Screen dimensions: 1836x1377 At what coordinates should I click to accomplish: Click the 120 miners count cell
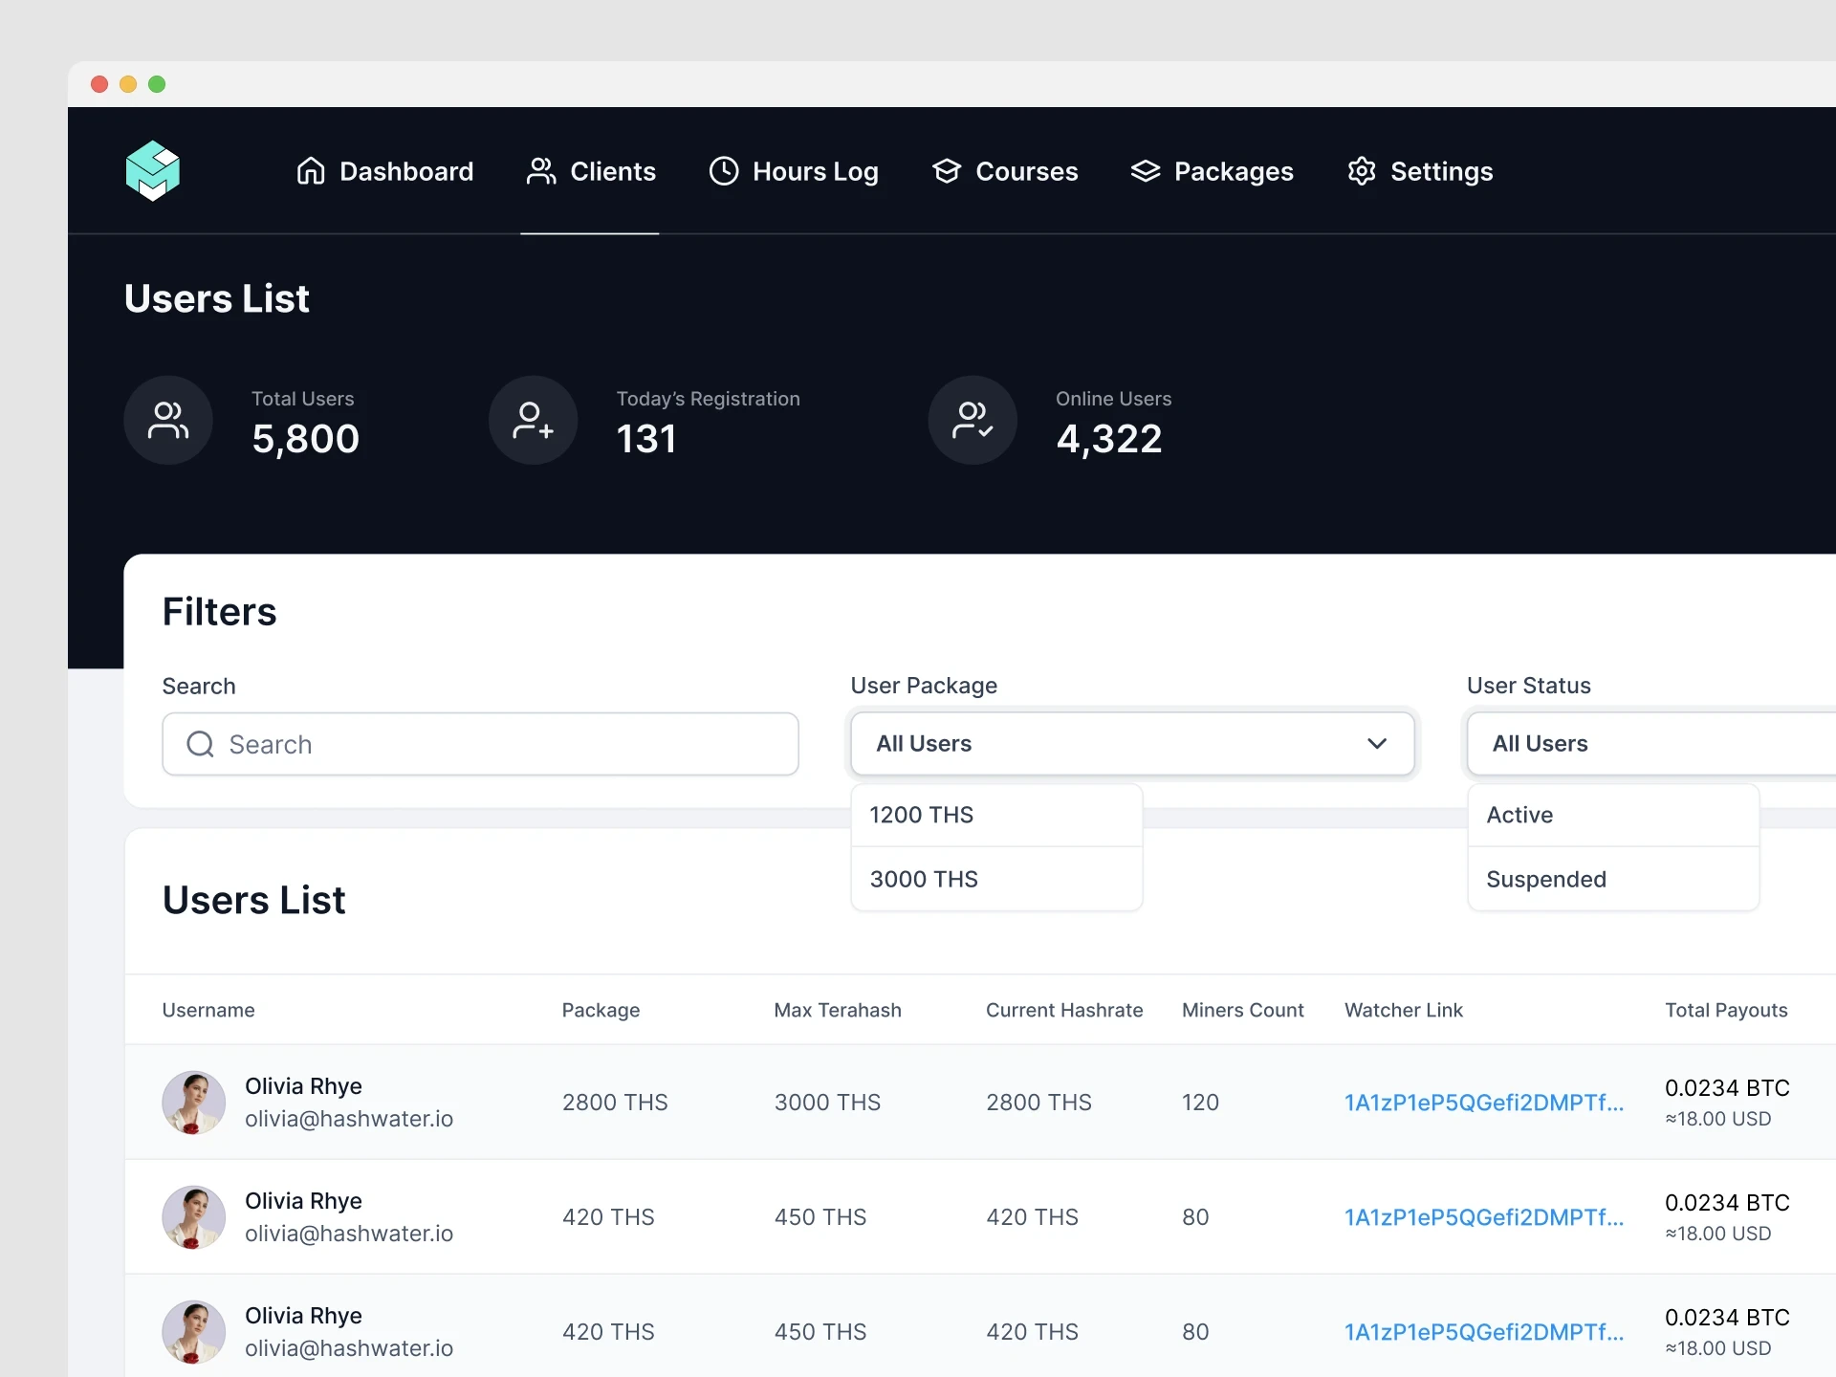1200,1103
